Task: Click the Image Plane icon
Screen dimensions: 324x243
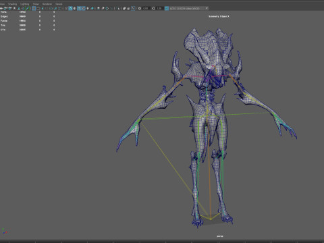Action: point(19,8)
